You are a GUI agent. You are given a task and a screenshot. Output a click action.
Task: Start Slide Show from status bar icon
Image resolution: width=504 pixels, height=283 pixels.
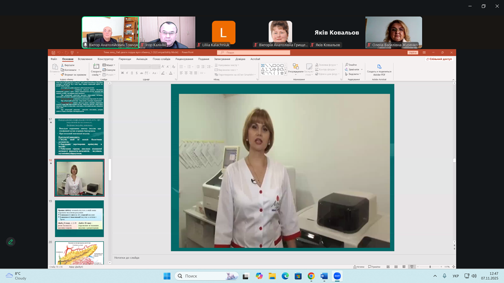pos(412,266)
